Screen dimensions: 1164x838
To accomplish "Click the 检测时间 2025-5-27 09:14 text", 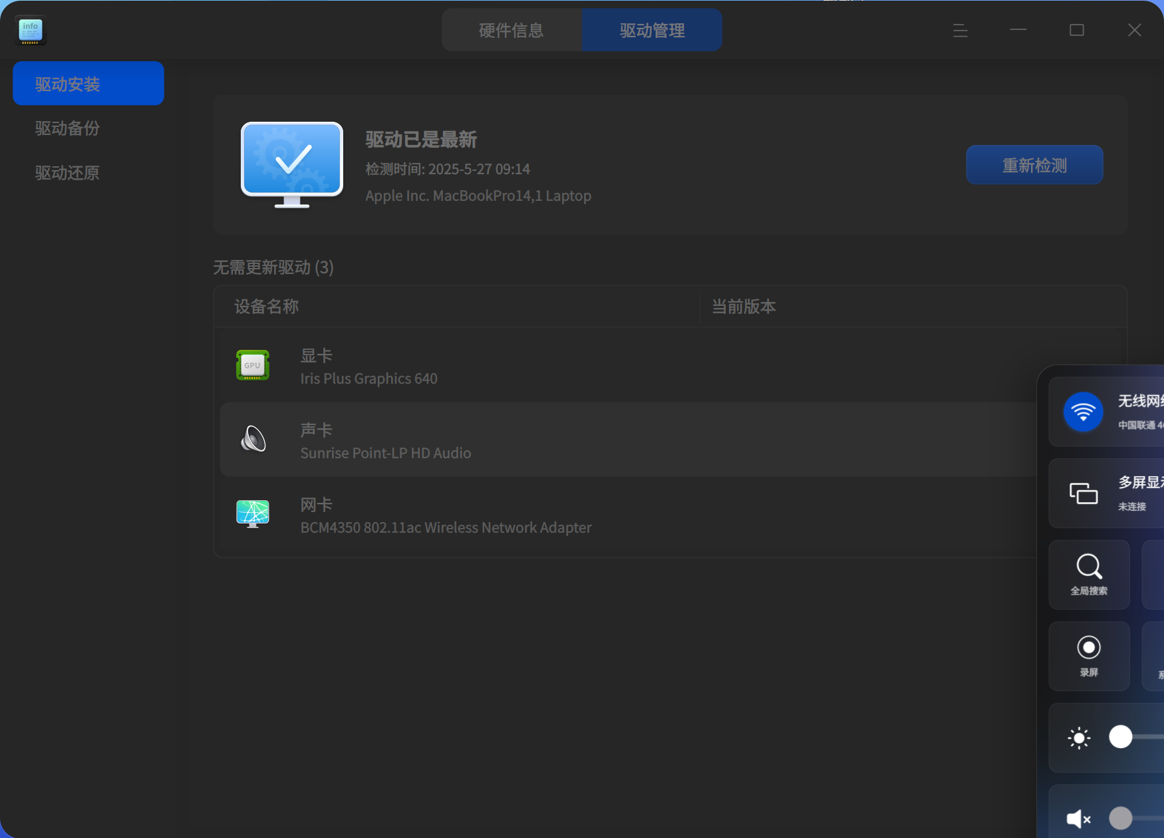I will pos(448,169).
